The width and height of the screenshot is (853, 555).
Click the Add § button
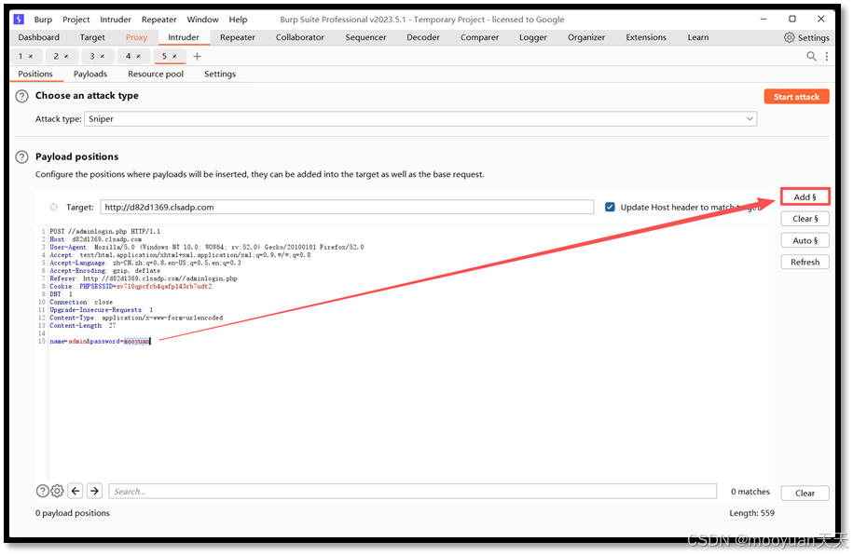805,196
